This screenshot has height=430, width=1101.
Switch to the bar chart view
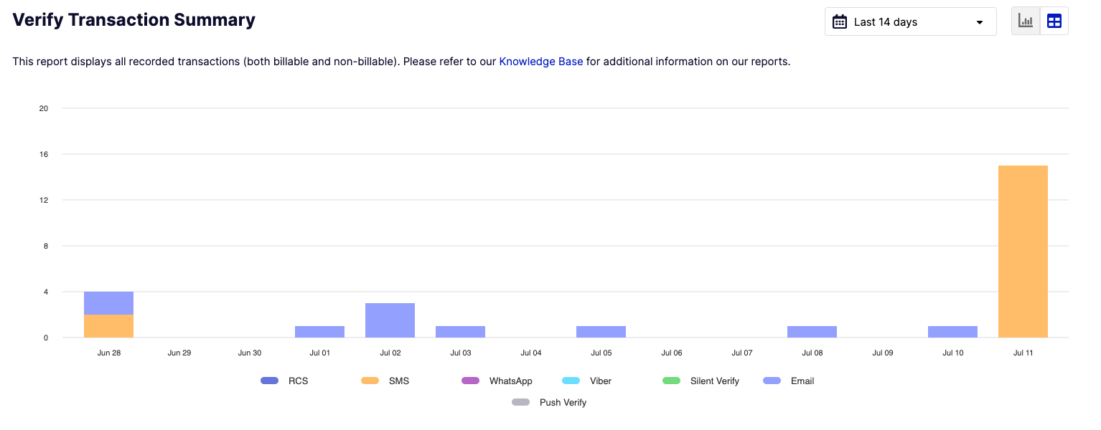point(1026,21)
